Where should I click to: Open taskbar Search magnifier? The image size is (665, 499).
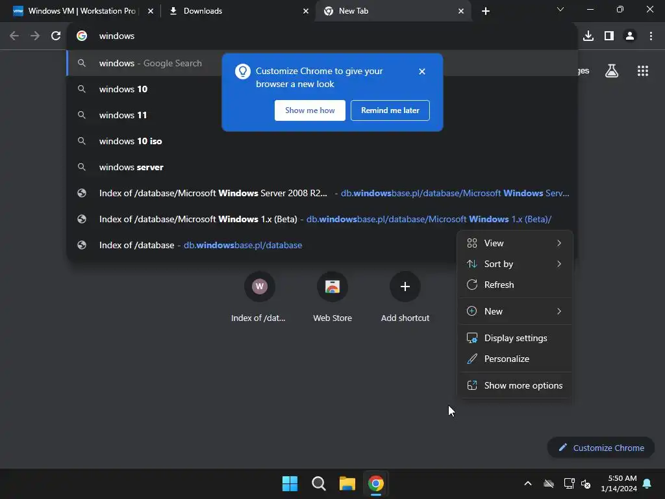[318, 483]
